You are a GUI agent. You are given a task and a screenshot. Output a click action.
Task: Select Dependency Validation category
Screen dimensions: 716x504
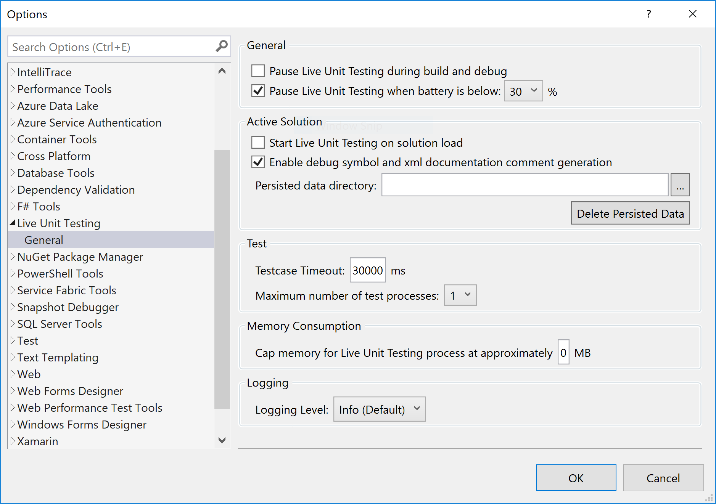pos(76,189)
